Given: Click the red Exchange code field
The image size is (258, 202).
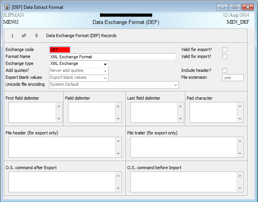Looking at the screenshot, I should 60,50.
